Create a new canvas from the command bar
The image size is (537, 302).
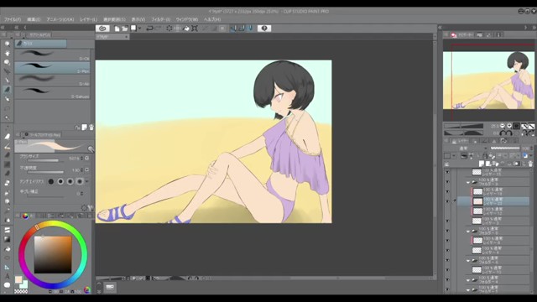pyautogui.click(x=117, y=29)
